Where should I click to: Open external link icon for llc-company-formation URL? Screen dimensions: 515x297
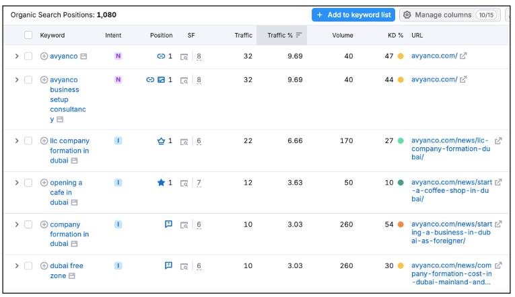tap(498, 141)
